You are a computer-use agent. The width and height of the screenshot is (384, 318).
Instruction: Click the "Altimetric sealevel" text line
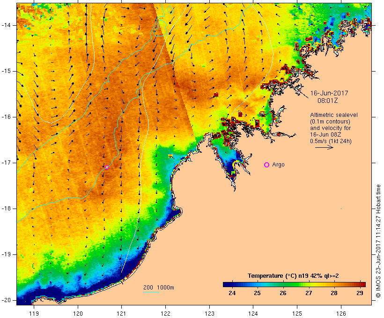point(334,115)
